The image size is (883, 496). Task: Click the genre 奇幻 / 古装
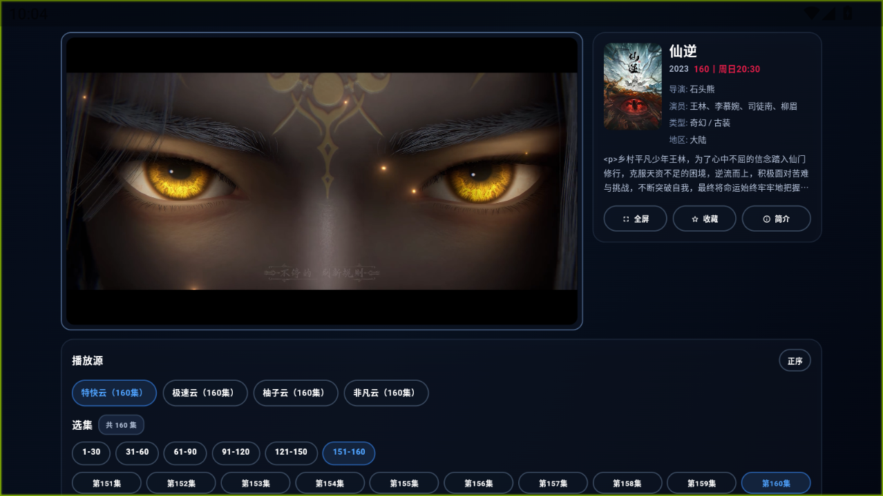[x=710, y=123]
